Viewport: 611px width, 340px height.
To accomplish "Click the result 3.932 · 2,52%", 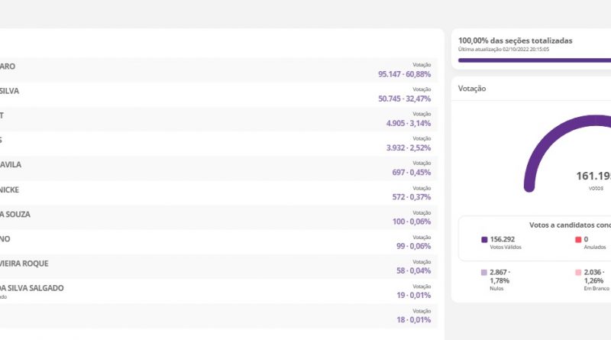I will 408,147.
